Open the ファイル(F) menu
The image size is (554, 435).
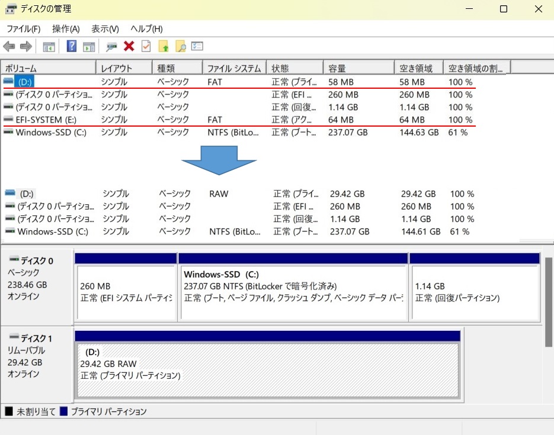23,29
